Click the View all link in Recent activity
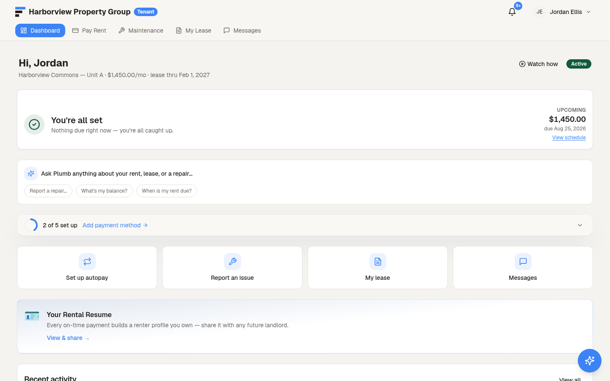610x381 pixels. (570, 379)
